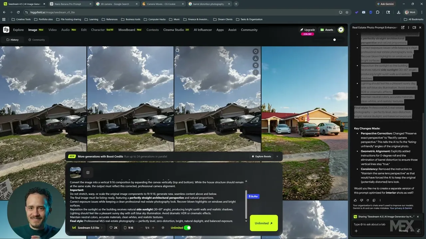The height and width of the screenshot is (239, 426).
Task: Bookmark this page with the star icon
Action: (347, 12)
